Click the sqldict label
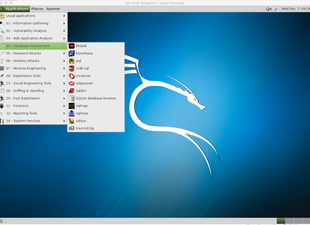 [81, 91]
